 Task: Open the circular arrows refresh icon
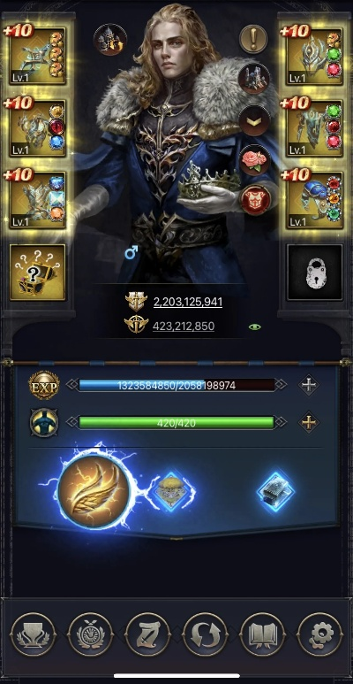tap(206, 634)
